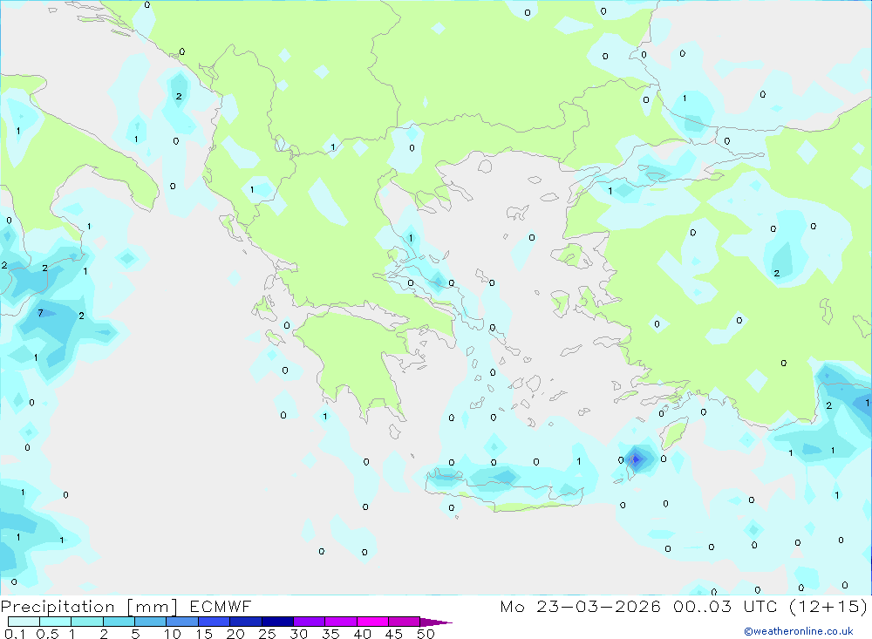The image size is (872, 639).
Task: Click the legend tick label "25"
Action: click(x=267, y=634)
